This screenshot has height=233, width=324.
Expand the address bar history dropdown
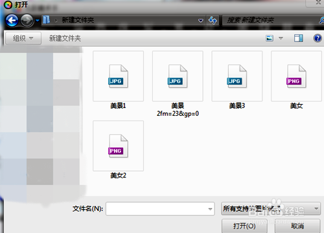pos(201,21)
